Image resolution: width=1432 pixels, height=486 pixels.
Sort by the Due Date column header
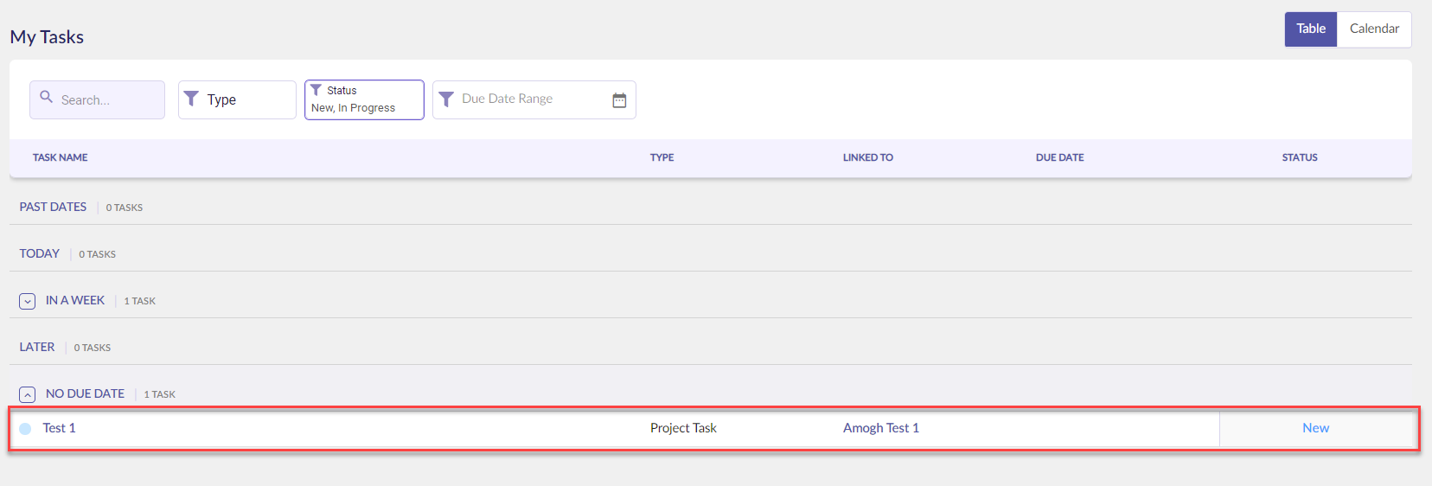click(1059, 157)
